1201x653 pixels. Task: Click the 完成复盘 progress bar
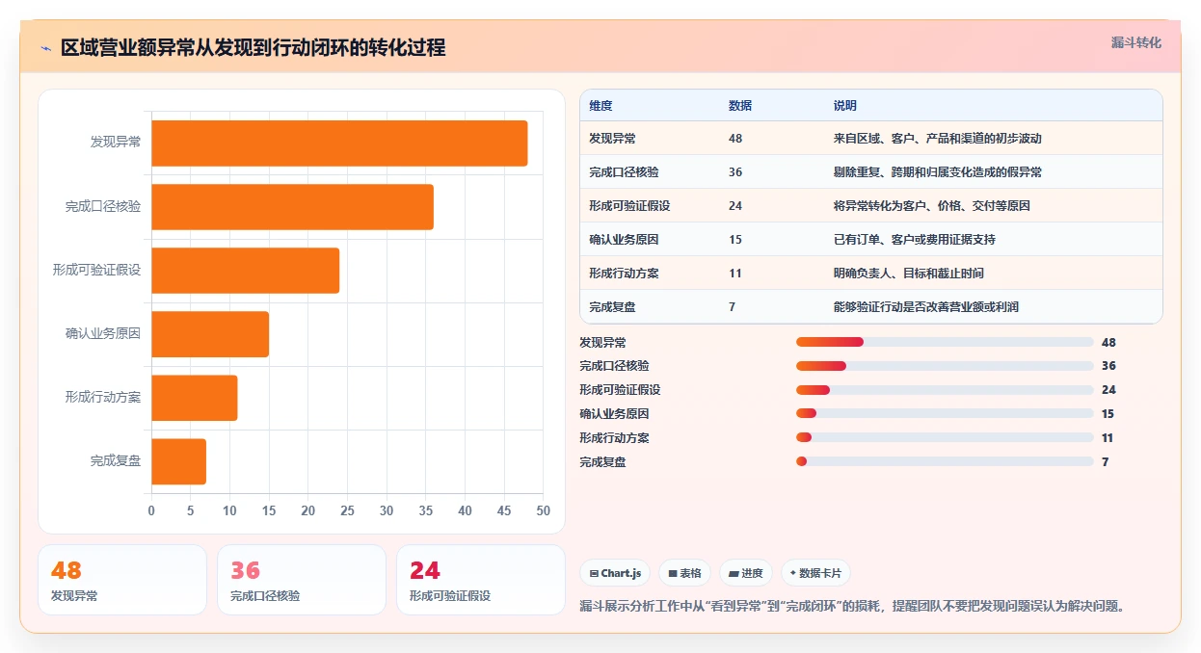(945, 462)
